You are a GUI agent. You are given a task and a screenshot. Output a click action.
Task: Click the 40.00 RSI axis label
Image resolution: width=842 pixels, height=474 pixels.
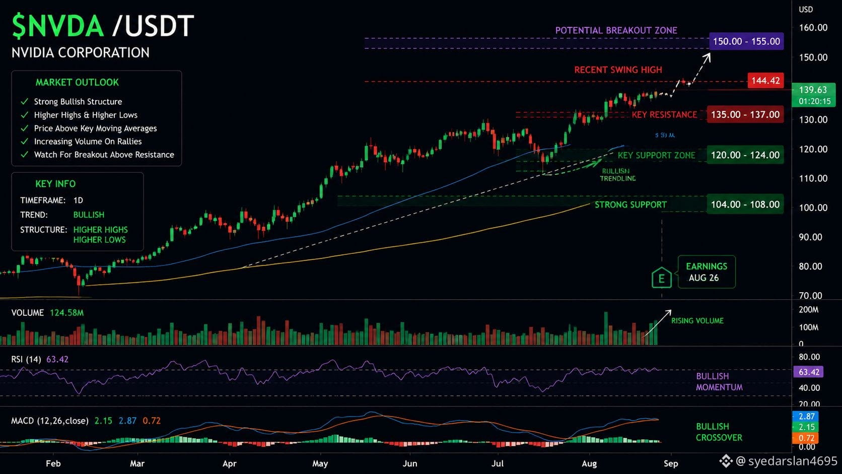click(x=809, y=388)
